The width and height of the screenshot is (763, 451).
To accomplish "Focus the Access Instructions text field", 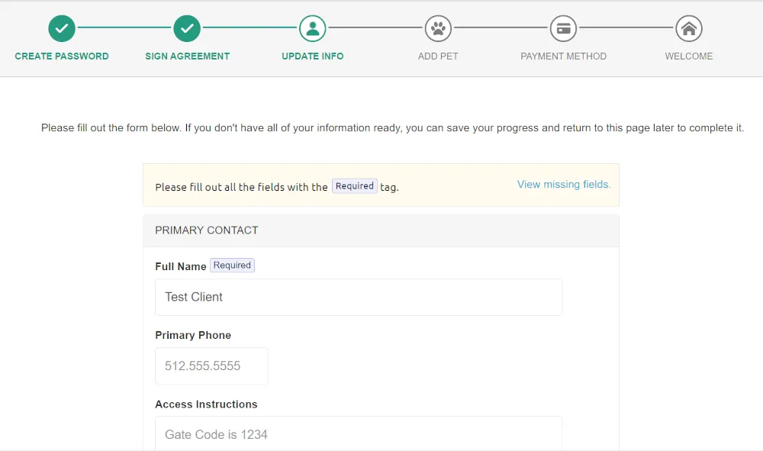I will pos(359,433).
